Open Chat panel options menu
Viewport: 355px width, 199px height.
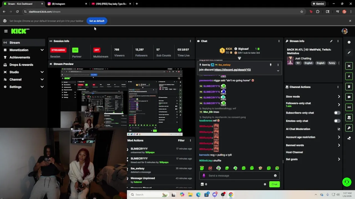click(279, 41)
